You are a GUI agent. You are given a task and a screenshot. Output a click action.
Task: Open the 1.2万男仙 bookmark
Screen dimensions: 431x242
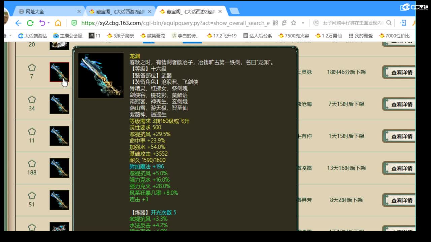click(x=329, y=35)
